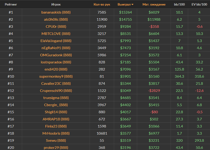Open player MBTCLOVE (888) profile
This screenshot has width=210, height=150.
[56, 34]
